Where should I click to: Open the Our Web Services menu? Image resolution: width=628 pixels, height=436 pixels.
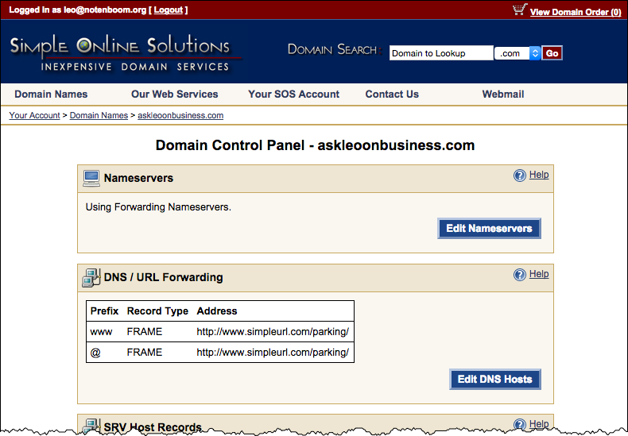pos(175,94)
